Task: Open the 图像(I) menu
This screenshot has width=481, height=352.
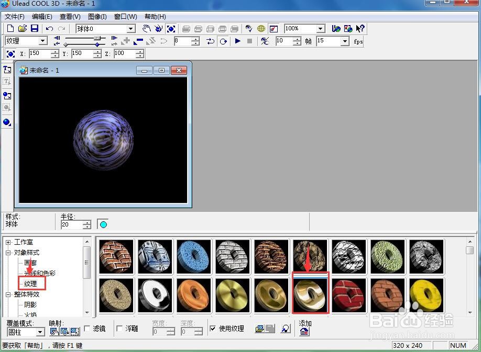Action: pyautogui.click(x=97, y=17)
